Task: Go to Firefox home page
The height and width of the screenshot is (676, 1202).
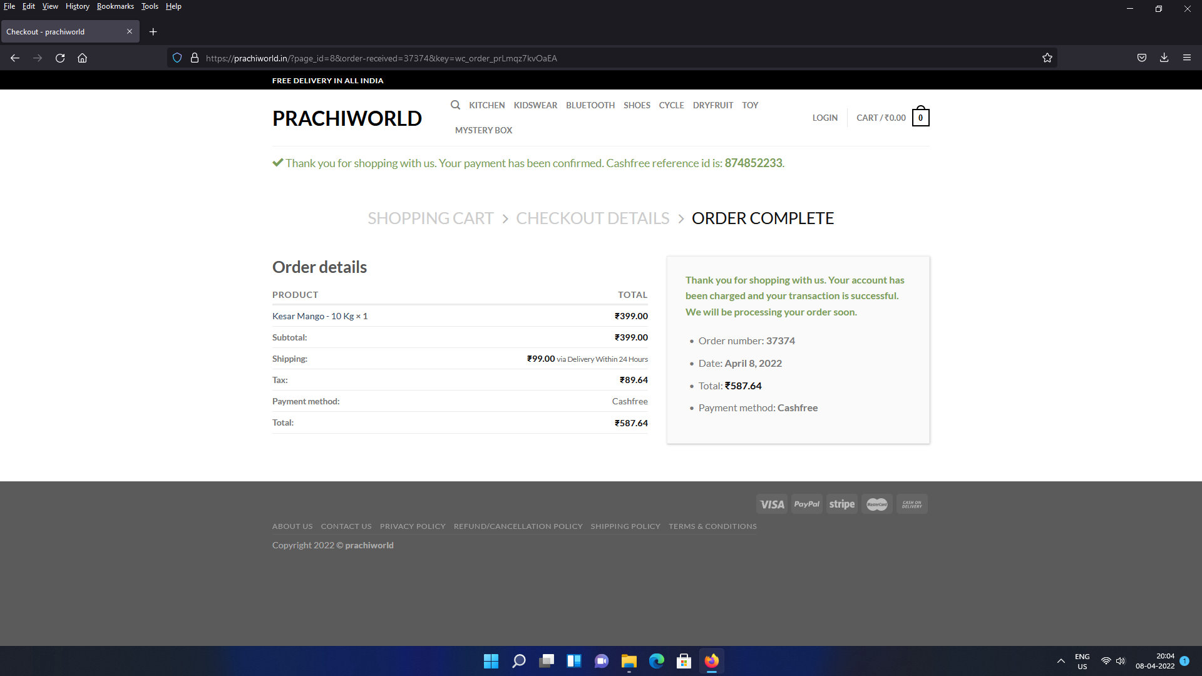Action: coord(82,58)
